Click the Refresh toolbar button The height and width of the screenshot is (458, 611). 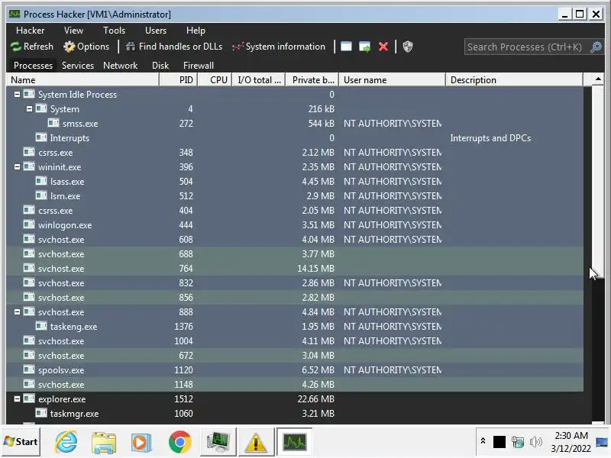click(32, 47)
